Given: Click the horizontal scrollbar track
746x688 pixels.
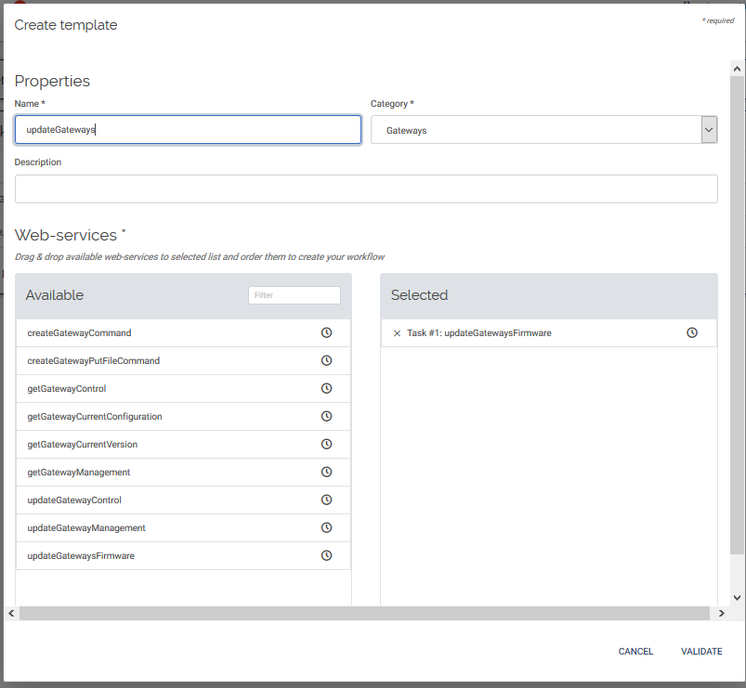Looking at the screenshot, I should [465, 614].
